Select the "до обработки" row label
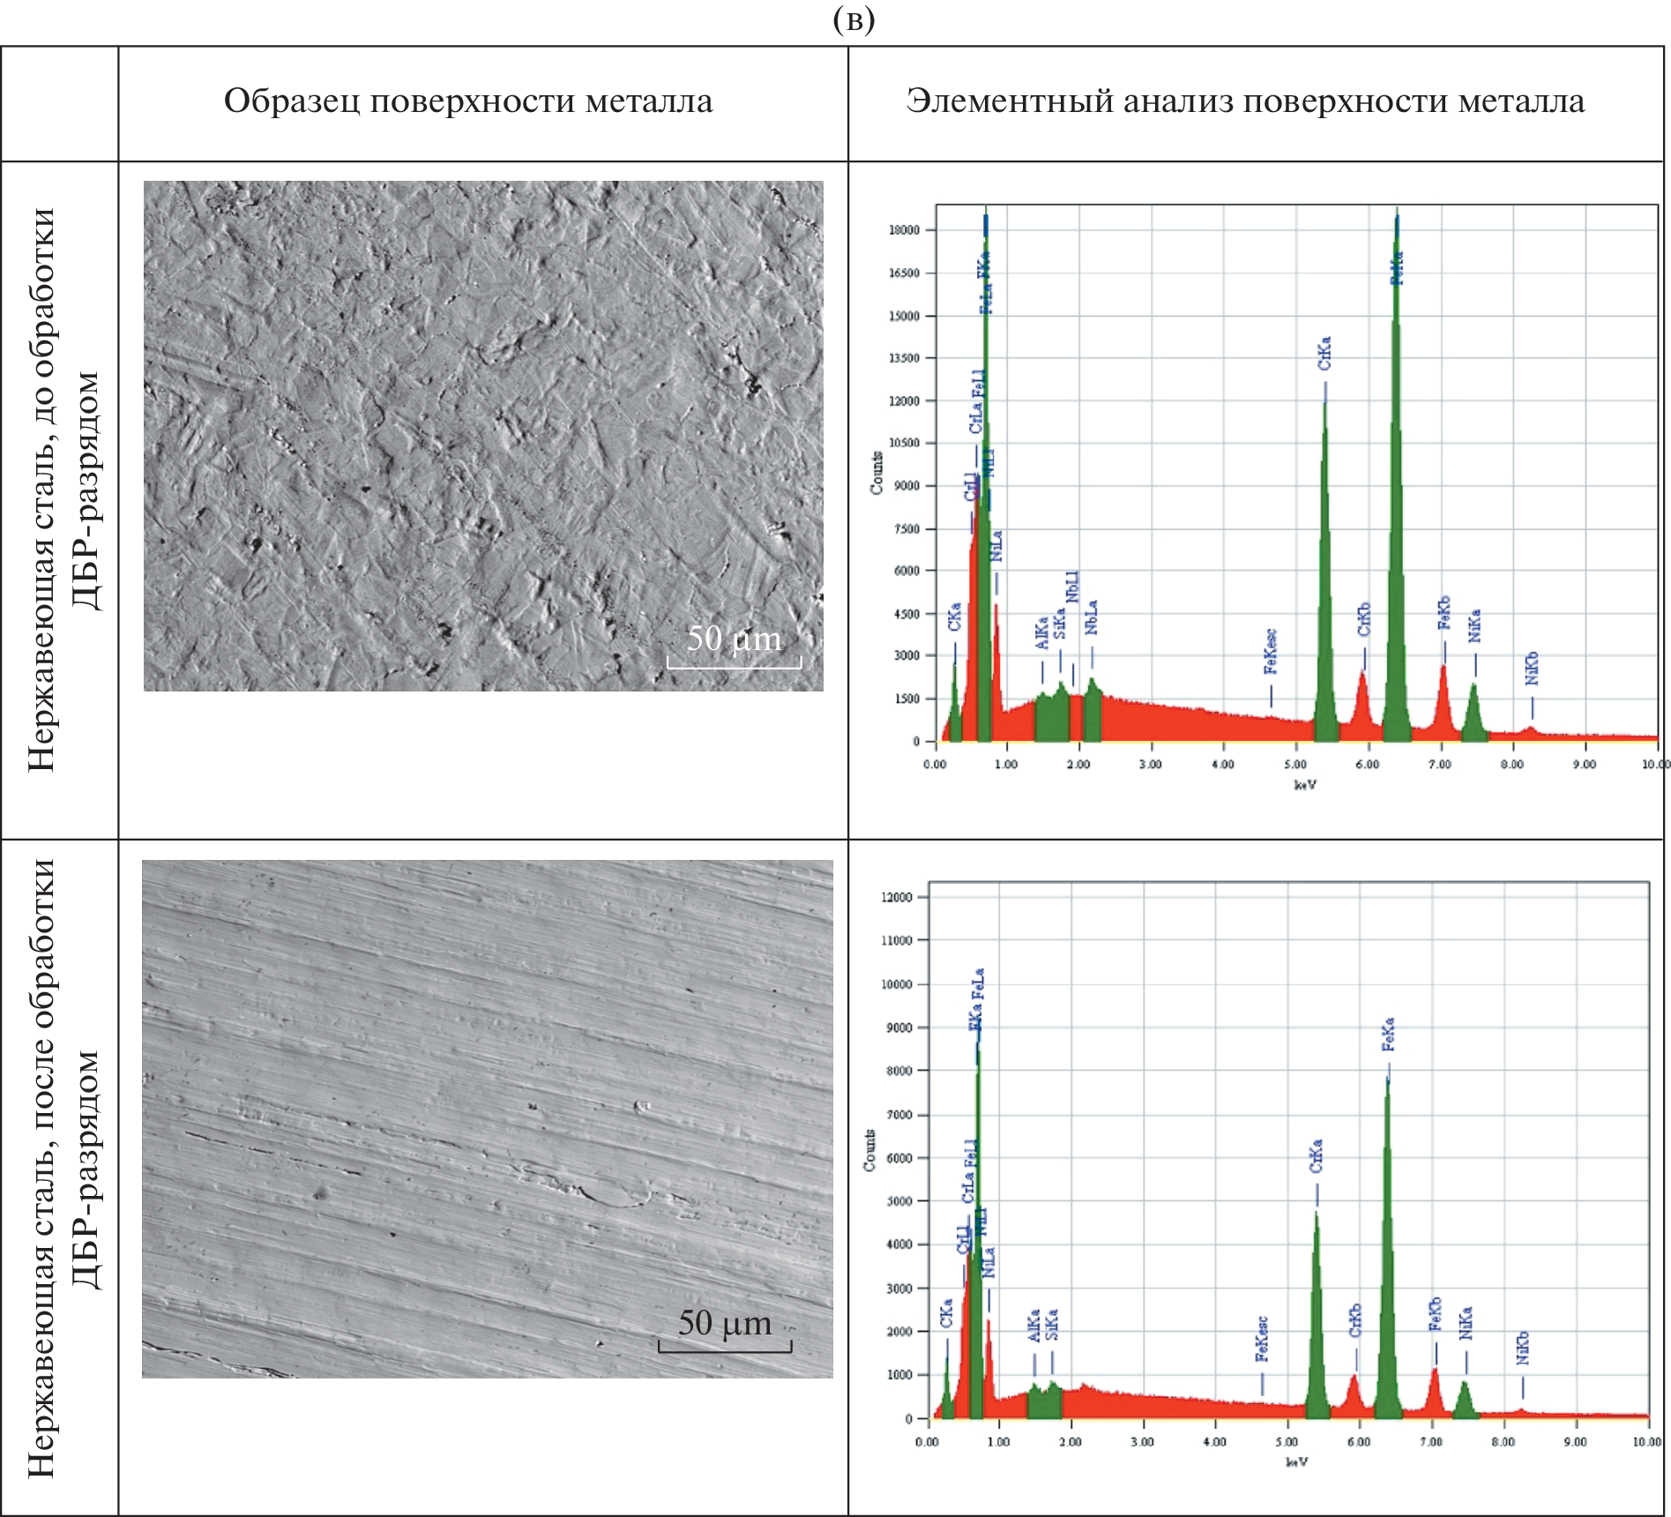Image resolution: width=1671 pixels, height=1517 pixels. pyautogui.click(x=63, y=490)
